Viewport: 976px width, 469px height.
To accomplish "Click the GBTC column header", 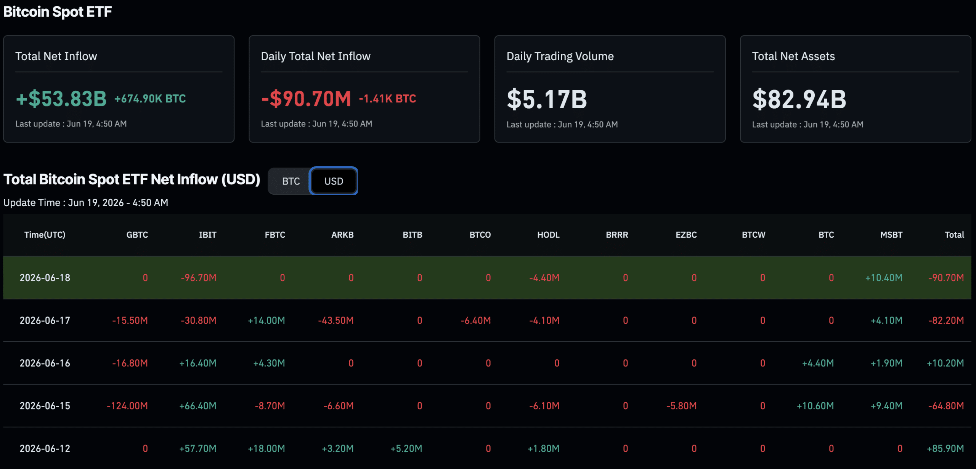I will tap(137, 235).
